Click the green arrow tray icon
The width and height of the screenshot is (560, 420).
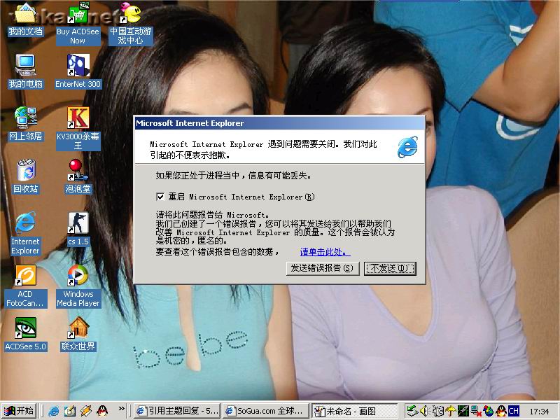click(x=412, y=411)
